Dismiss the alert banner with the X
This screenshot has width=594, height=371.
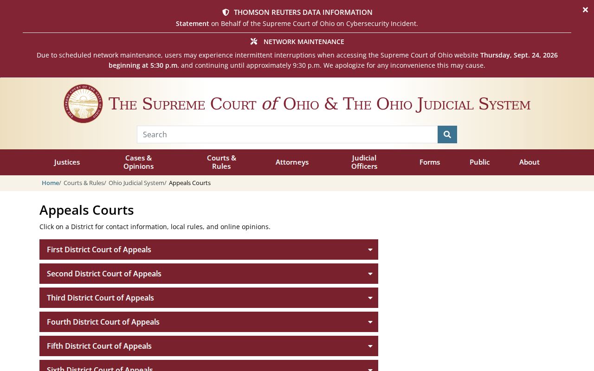tap(585, 10)
